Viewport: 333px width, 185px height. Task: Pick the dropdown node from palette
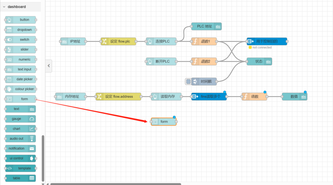click(20, 30)
